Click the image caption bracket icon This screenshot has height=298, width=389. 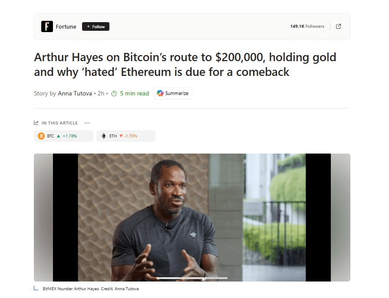36,288
